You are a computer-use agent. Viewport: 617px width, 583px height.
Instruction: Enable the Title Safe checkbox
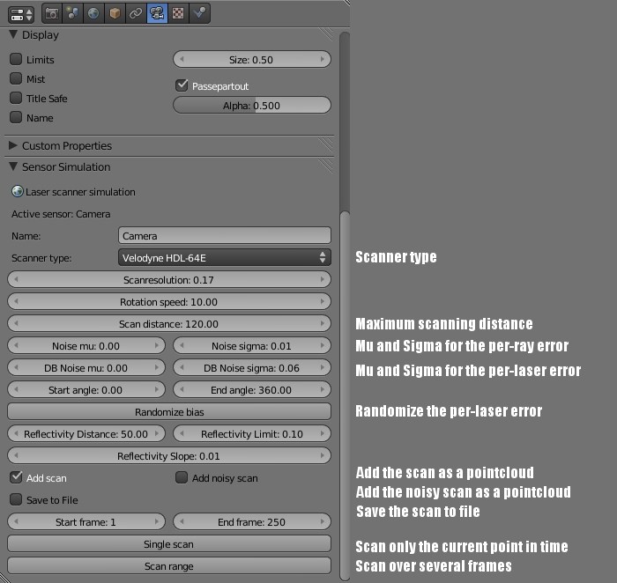(16, 98)
